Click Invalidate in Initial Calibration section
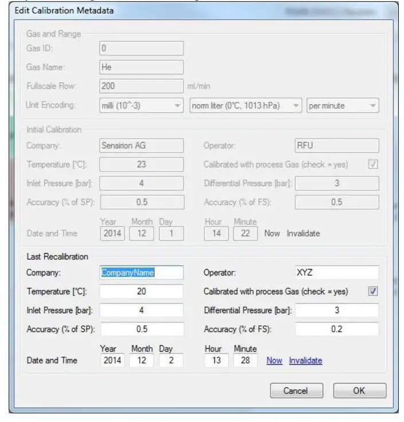Image resolution: width=404 pixels, height=422 pixels. tap(303, 234)
